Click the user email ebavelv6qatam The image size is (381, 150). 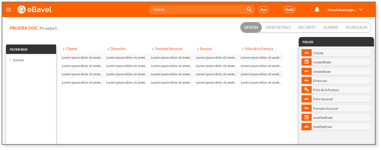(x=342, y=10)
